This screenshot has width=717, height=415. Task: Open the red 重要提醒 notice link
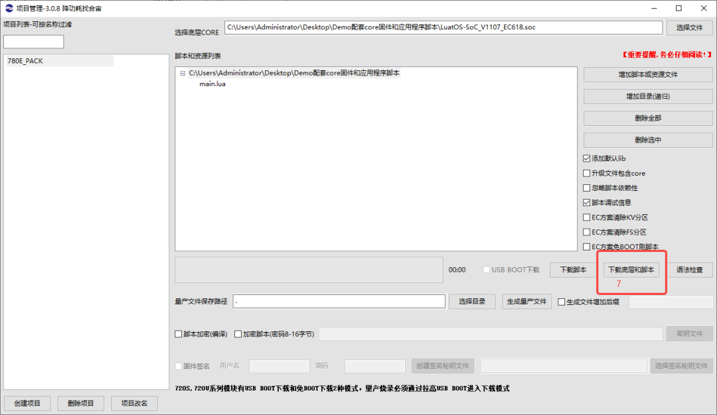[667, 55]
